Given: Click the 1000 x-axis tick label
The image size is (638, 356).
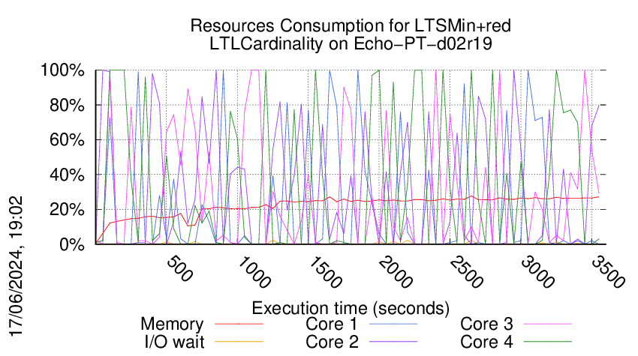Looking at the screenshot, I should coord(253,272).
